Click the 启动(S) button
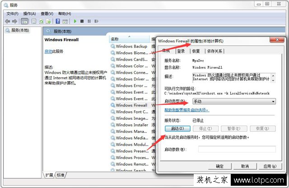 tap(177, 128)
